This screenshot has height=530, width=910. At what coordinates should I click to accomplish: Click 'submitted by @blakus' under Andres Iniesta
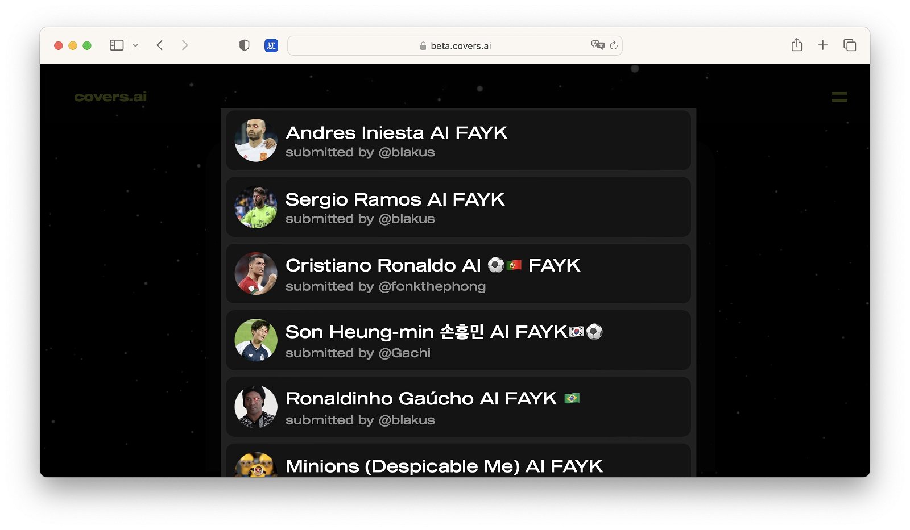click(x=360, y=152)
